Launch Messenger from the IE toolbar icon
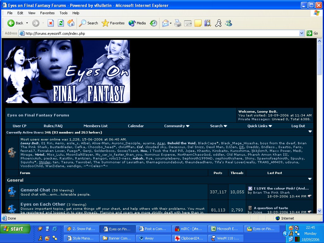The width and height of the screenshot is (324, 243). click(228, 23)
